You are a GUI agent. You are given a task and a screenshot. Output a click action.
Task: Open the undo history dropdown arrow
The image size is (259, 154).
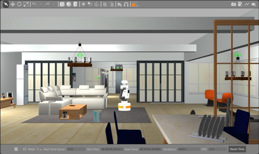pos(41,4)
